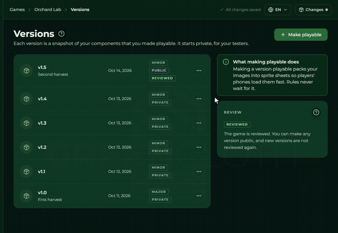Click the cube icon for v1.3
This screenshot has height=233, width=338.
pyautogui.click(x=26, y=123)
